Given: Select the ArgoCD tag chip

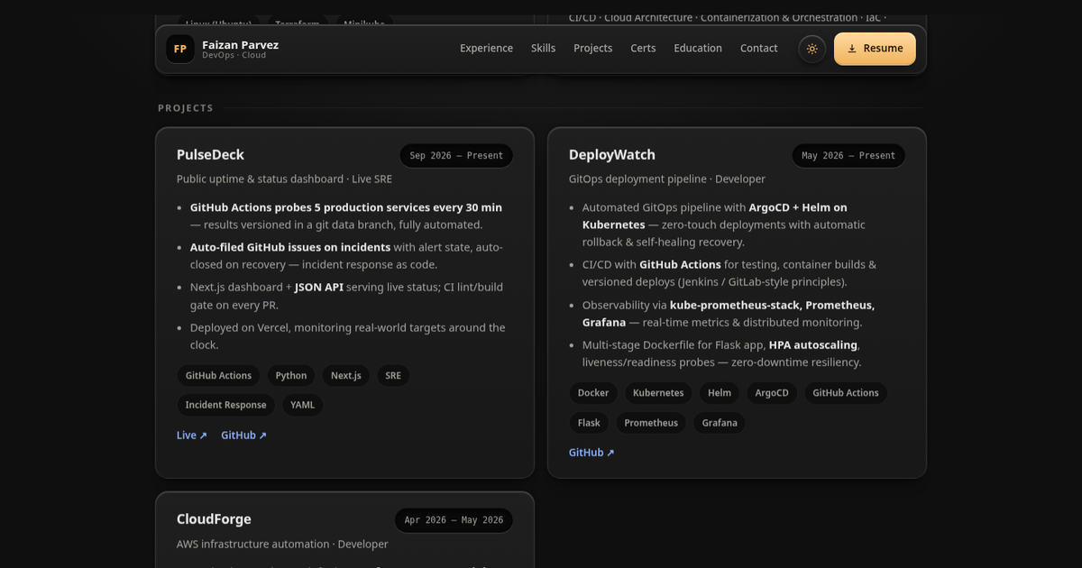Looking at the screenshot, I should point(772,393).
